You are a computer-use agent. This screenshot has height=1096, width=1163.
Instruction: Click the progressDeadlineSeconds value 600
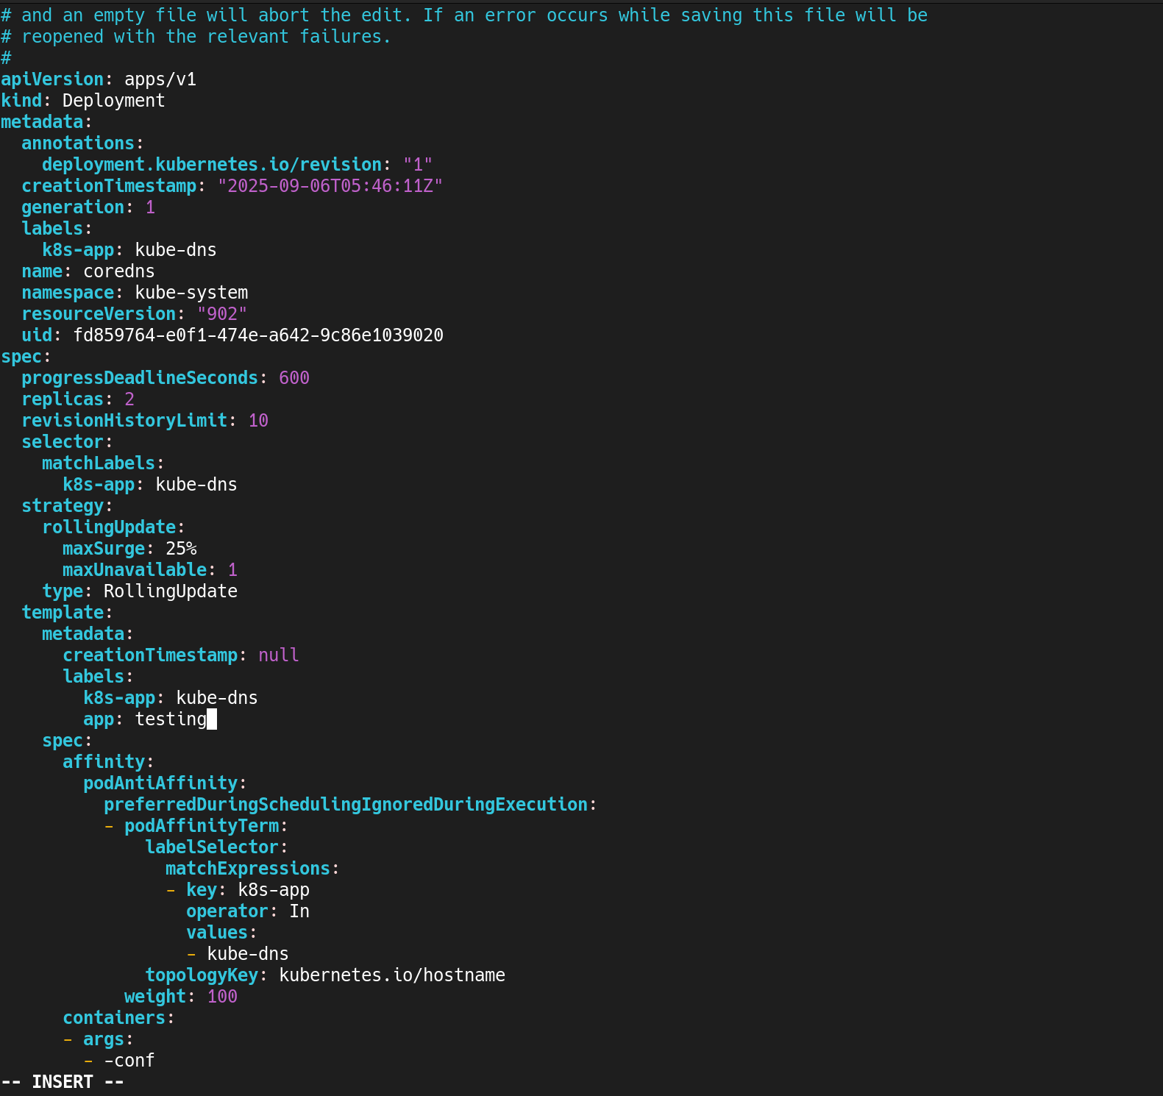pyautogui.click(x=294, y=378)
